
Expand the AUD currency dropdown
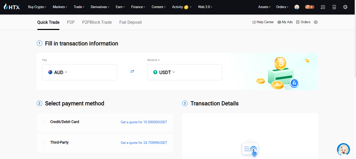pos(58,72)
